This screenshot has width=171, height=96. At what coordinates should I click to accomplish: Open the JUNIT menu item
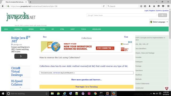point(72,29)
